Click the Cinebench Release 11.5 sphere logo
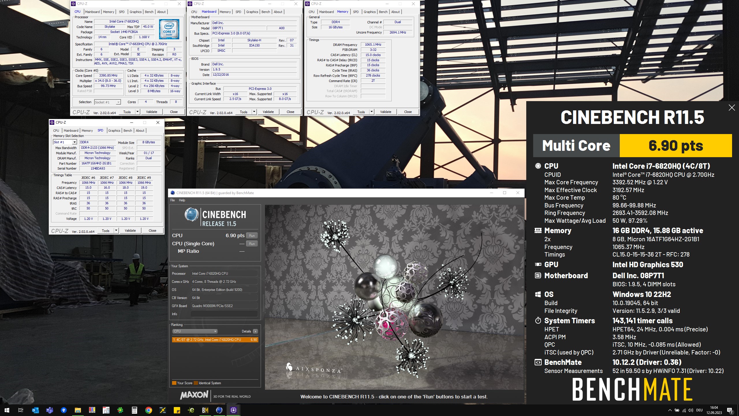The height and width of the screenshot is (416, 739). [x=192, y=215]
